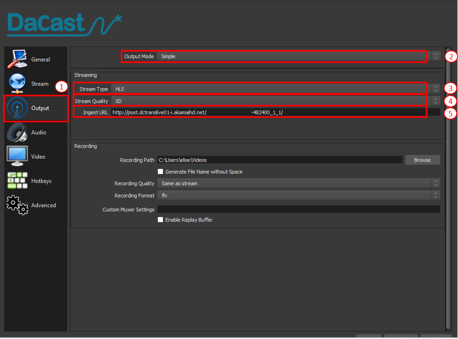
Task: Click the Audio speaker icon
Action: click(x=17, y=133)
